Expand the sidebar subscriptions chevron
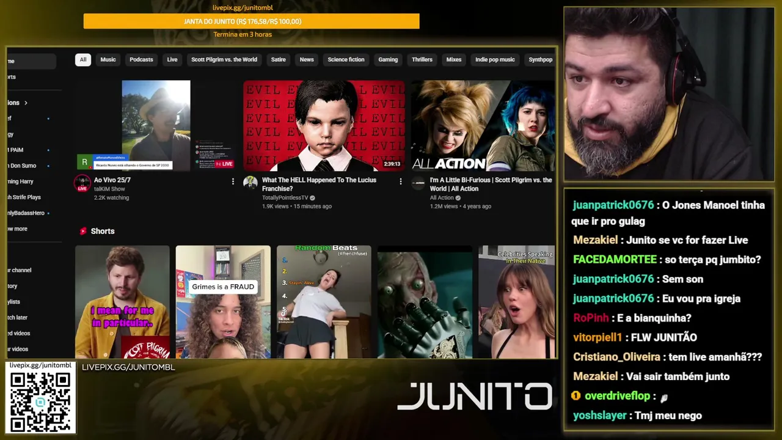 coord(26,103)
